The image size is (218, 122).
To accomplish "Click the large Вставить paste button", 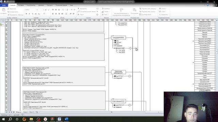I will (x=3, y=11).
